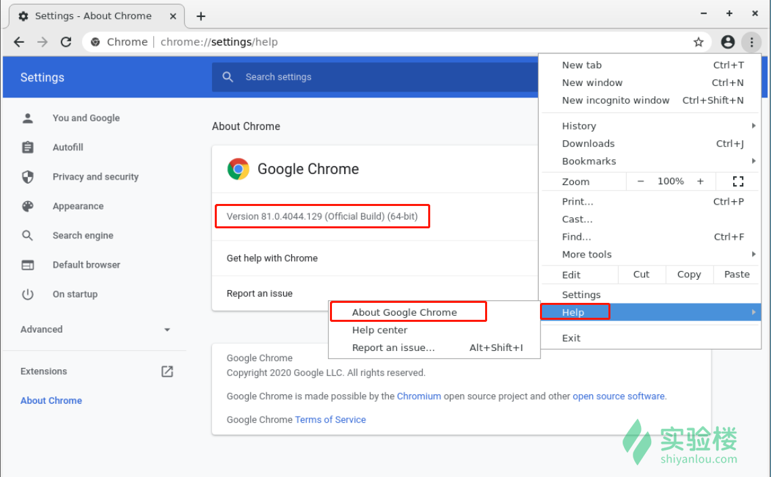Choose New incognito window menu item
The height and width of the screenshot is (477, 771).
[615, 100]
